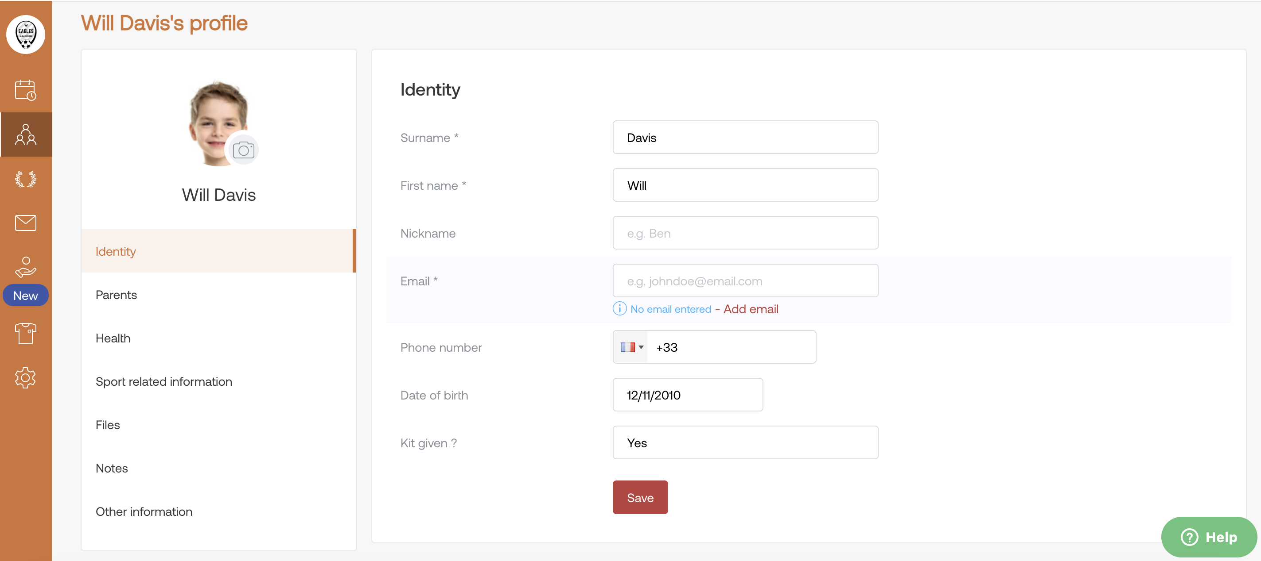Open the Kit given Yes dropdown

pyautogui.click(x=745, y=443)
